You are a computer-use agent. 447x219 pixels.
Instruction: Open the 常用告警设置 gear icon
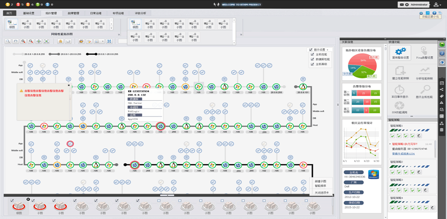(x=400, y=51)
